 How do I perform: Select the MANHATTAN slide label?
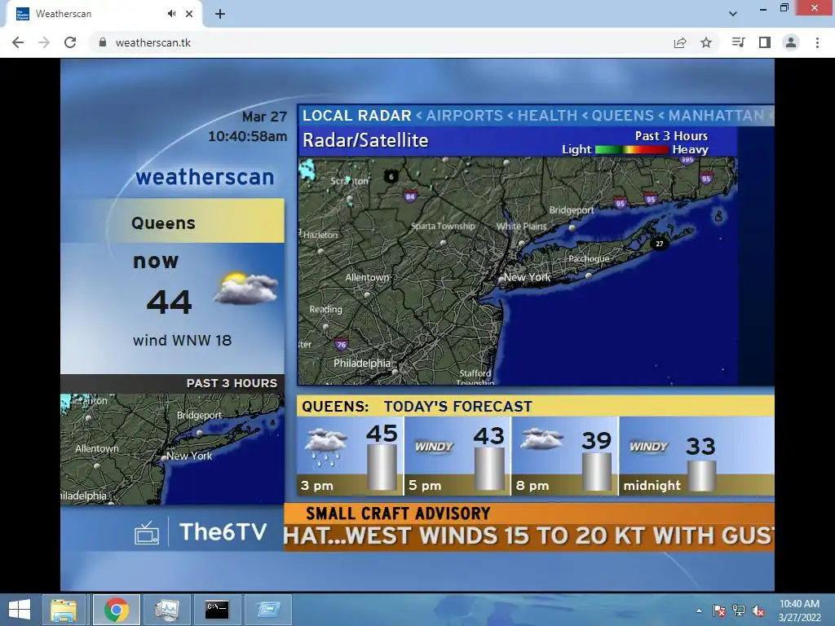coord(716,116)
